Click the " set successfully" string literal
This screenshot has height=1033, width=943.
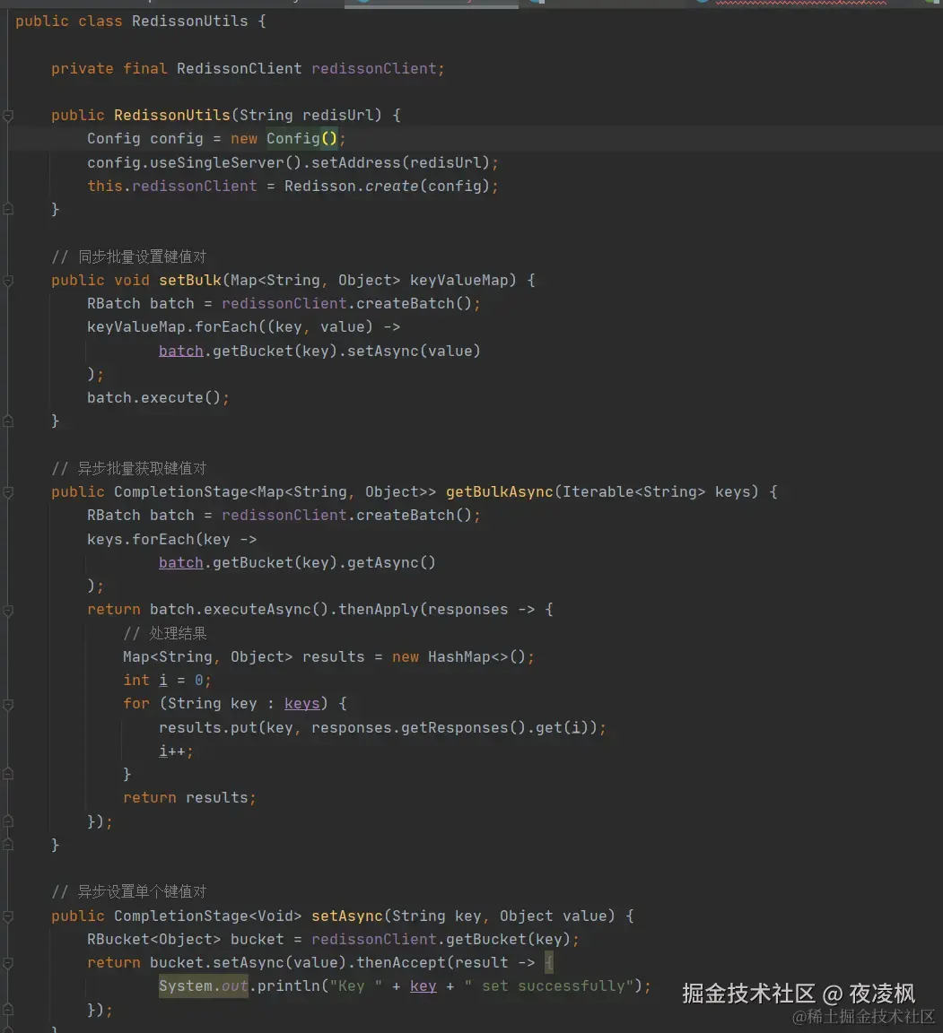coord(548,986)
